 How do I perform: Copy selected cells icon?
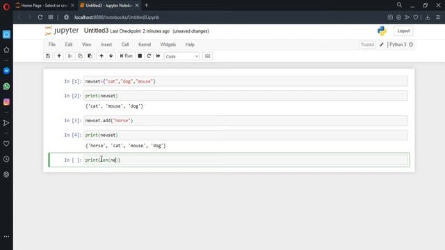coord(80,56)
